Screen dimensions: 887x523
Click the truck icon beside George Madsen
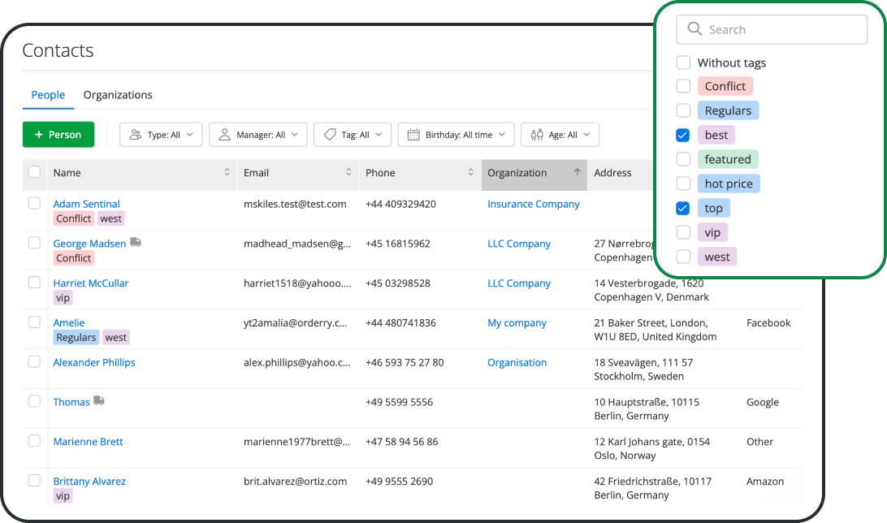point(134,241)
